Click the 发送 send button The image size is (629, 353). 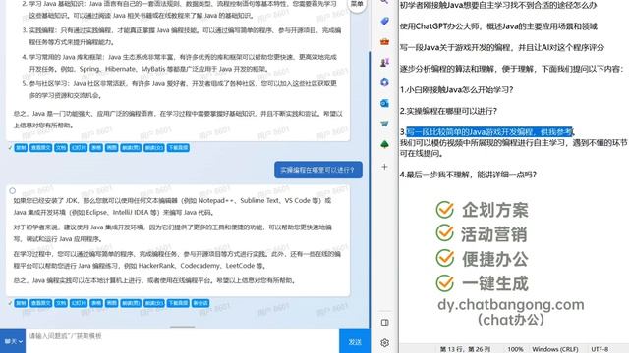pyautogui.click(x=355, y=342)
